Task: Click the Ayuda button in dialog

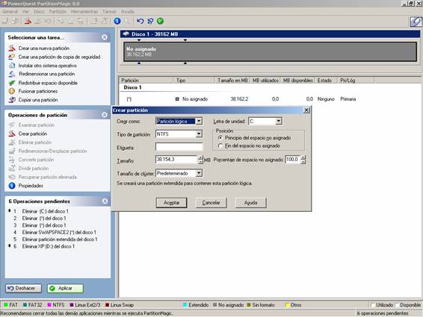Action: pos(250,203)
